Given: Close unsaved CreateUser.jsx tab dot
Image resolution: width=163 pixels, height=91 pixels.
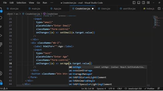Looking at the screenshot, I should pyautogui.click(x=93, y=9).
